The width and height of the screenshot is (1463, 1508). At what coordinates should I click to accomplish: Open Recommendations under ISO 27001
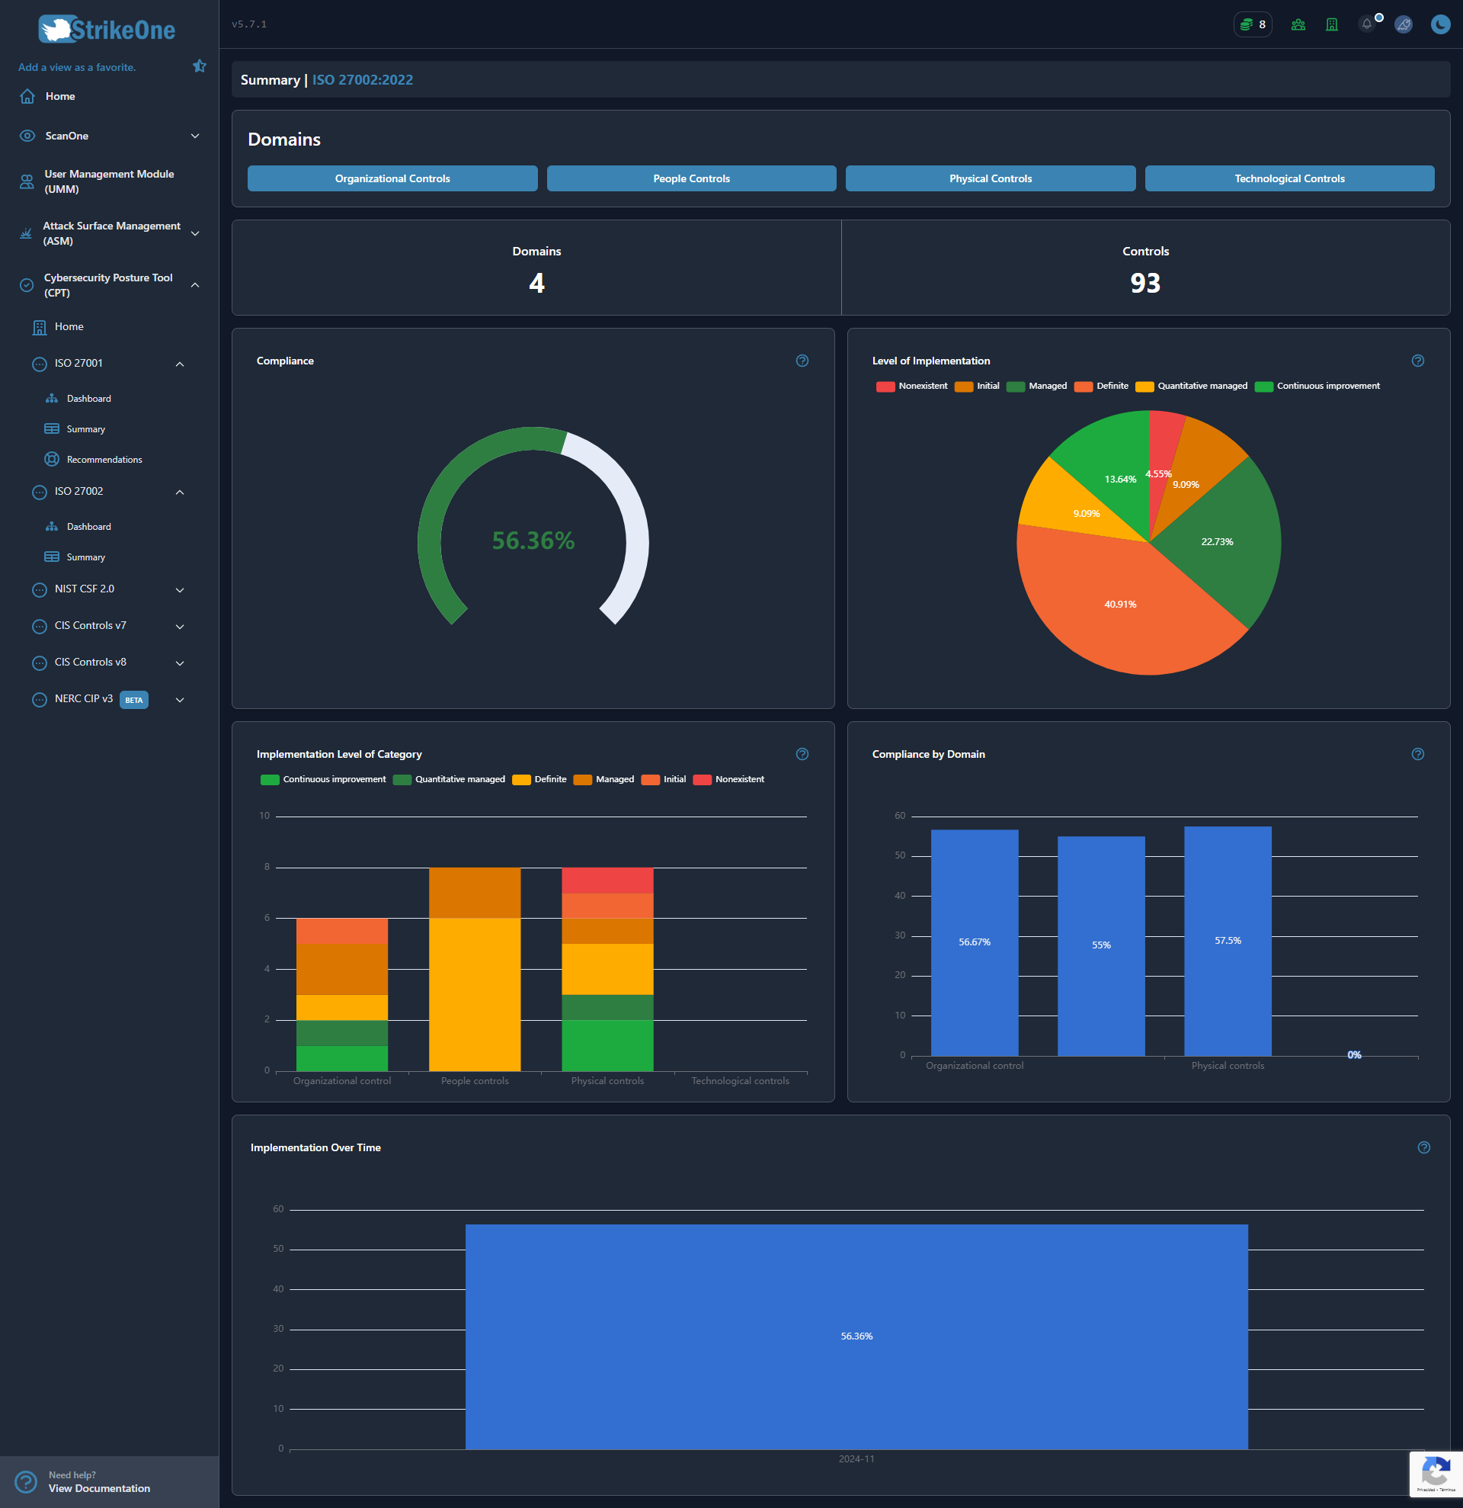coord(104,459)
